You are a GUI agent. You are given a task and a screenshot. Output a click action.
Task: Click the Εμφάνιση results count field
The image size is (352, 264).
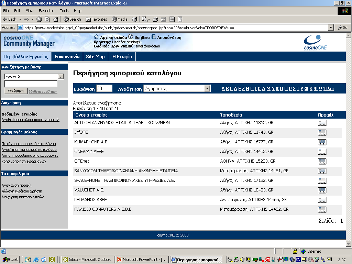pos(104,88)
